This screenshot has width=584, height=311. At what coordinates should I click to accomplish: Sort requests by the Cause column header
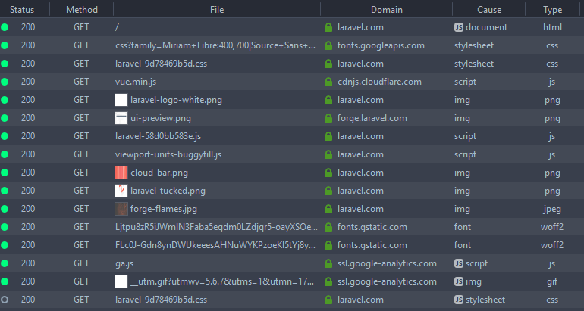tap(489, 10)
